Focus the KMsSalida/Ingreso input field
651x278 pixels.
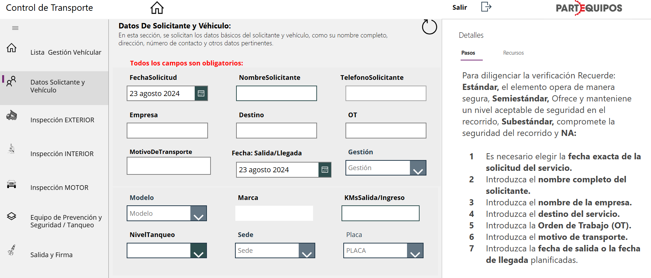point(380,213)
